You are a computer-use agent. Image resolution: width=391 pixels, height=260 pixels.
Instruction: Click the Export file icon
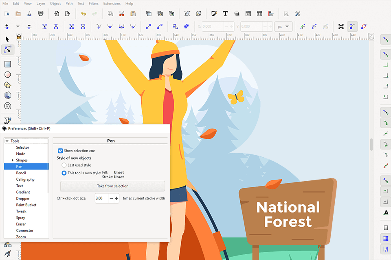pyautogui.click(x=68, y=14)
